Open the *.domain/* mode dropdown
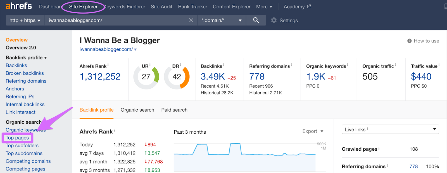 click(x=222, y=20)
